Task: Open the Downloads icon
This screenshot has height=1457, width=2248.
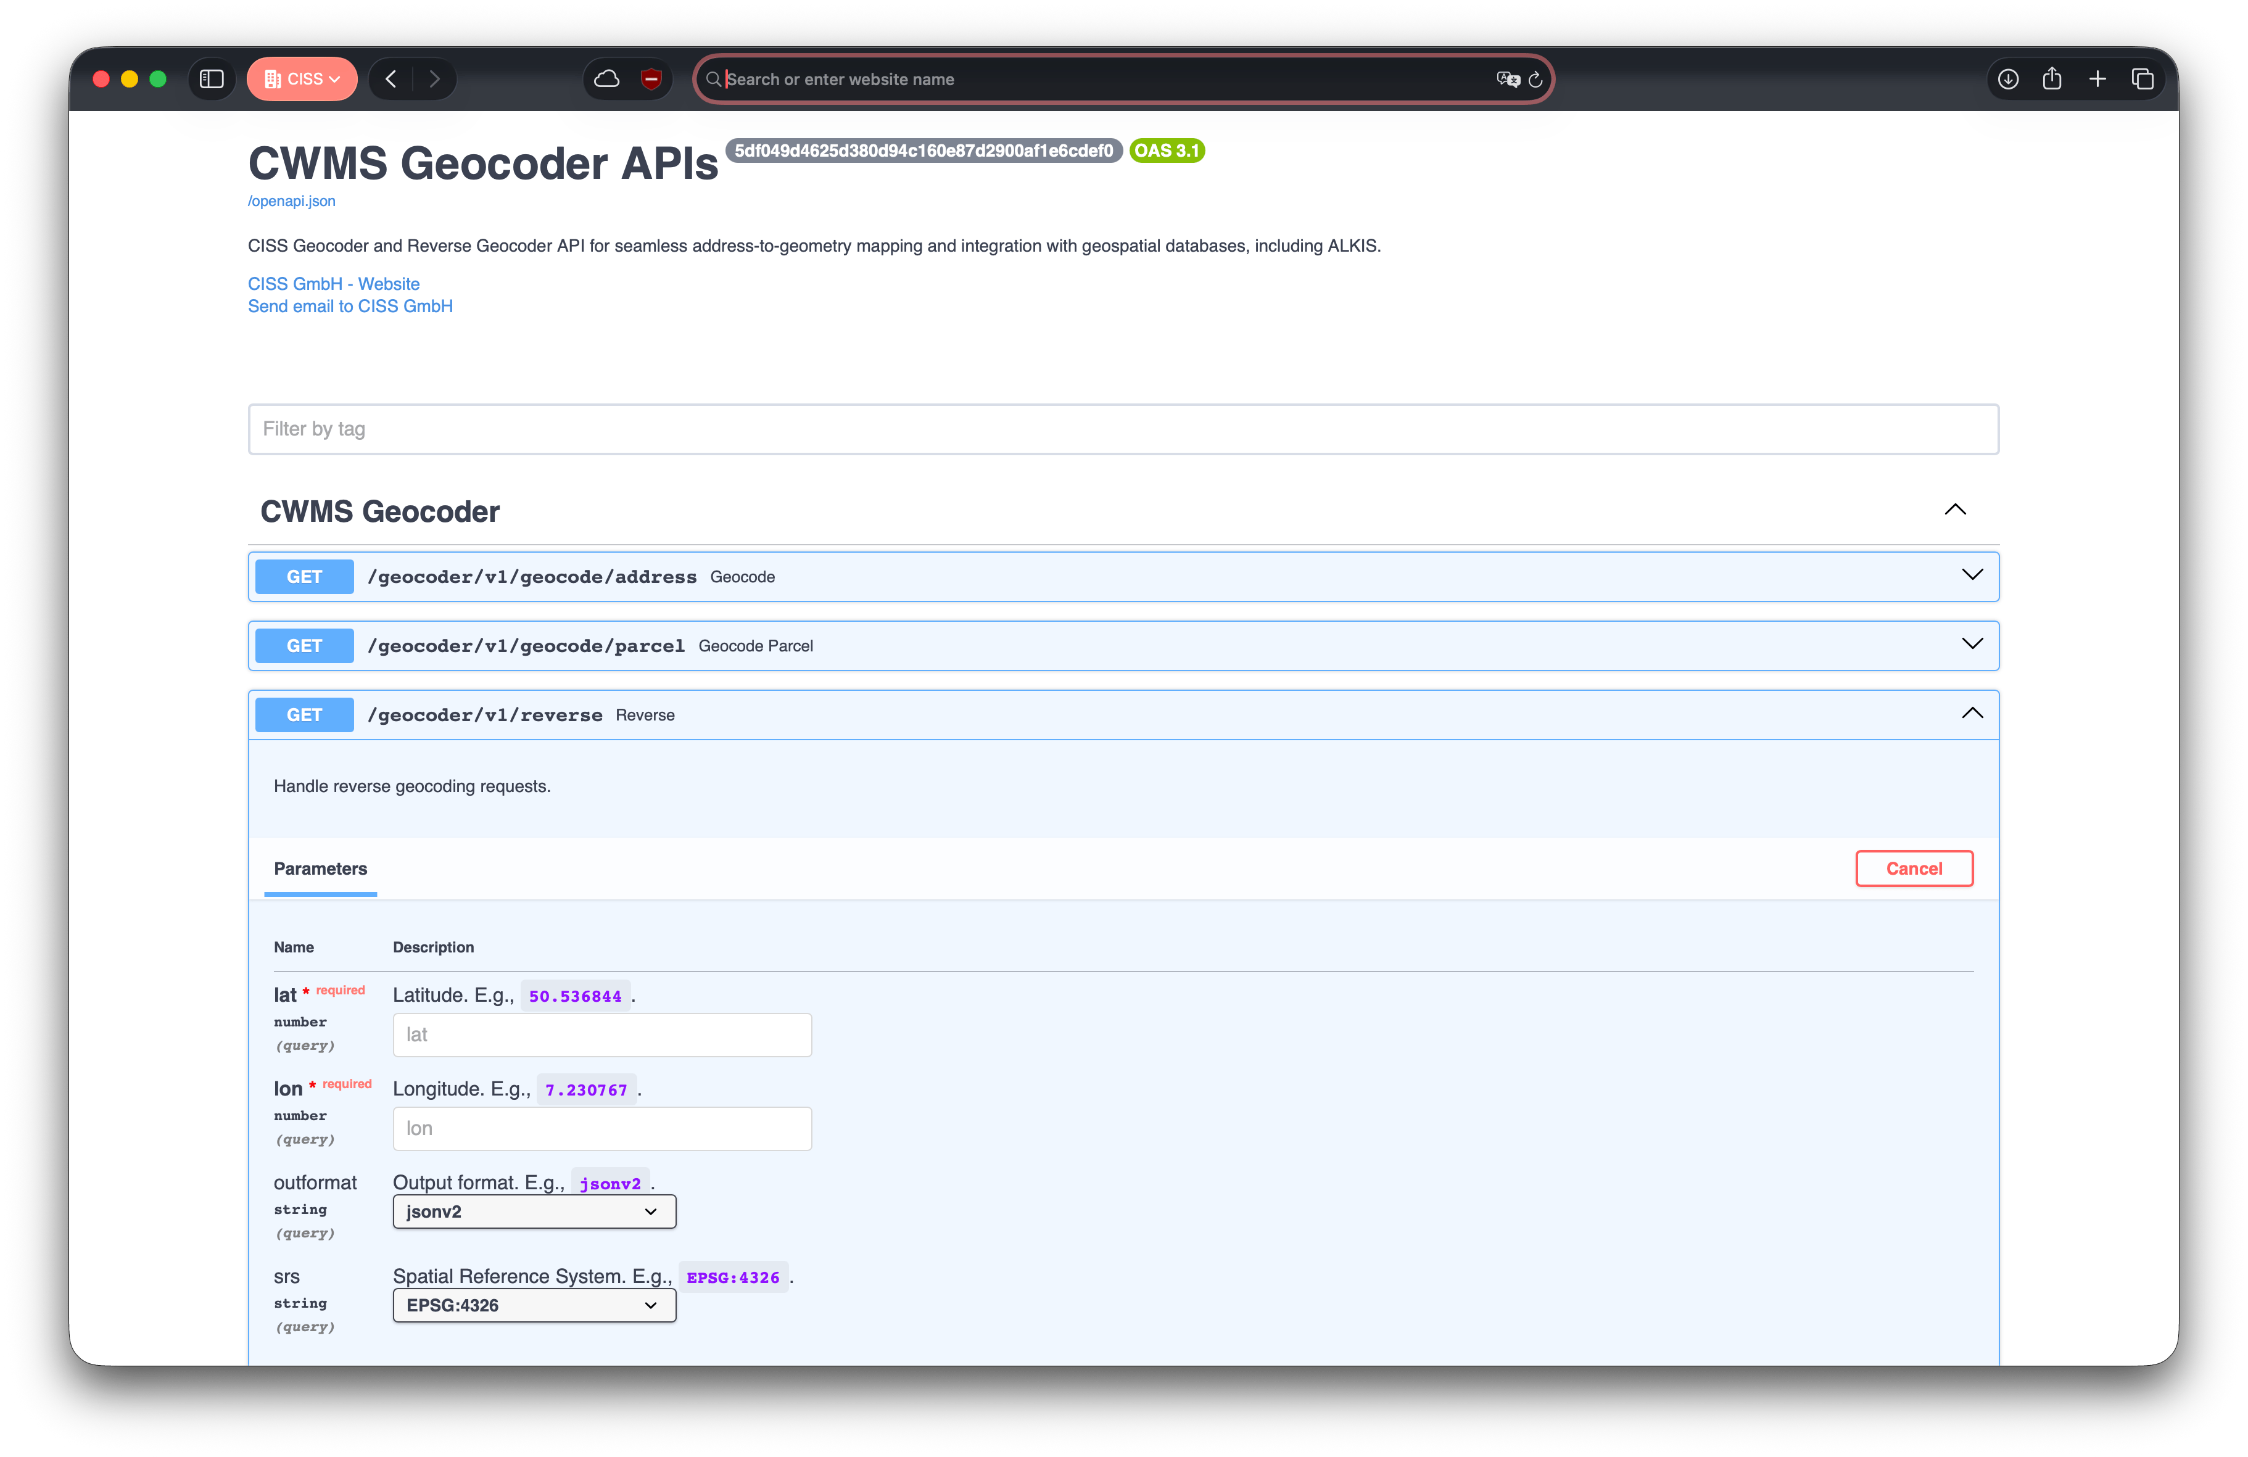Action: pos(2008,78)
